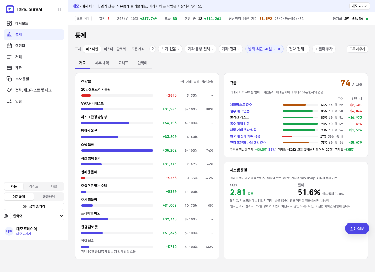Screen dimensions: 375x272
Task: Open 전략, 체크리스트 및 태그
Action: coord(34,90)
